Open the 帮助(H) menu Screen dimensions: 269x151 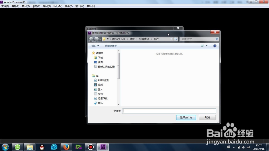[91, 6]
